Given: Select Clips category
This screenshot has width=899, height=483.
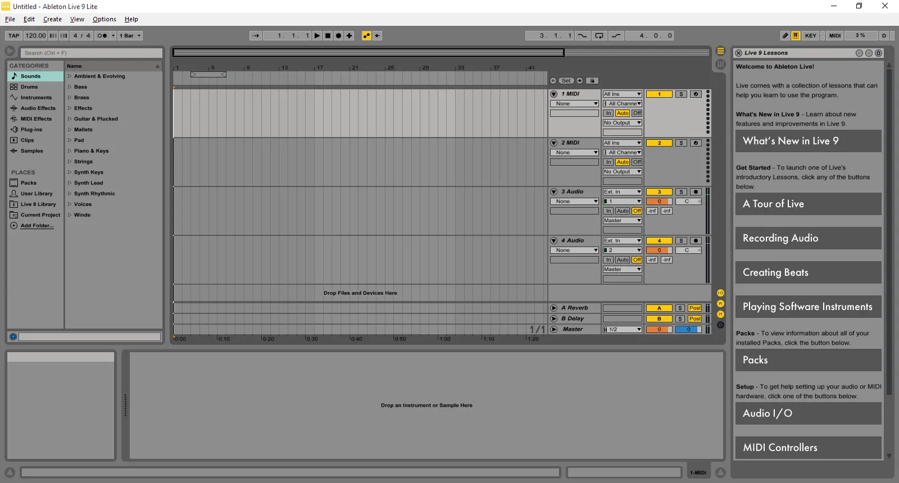Looking at the screenshot, I should click(x=35, y=140).
